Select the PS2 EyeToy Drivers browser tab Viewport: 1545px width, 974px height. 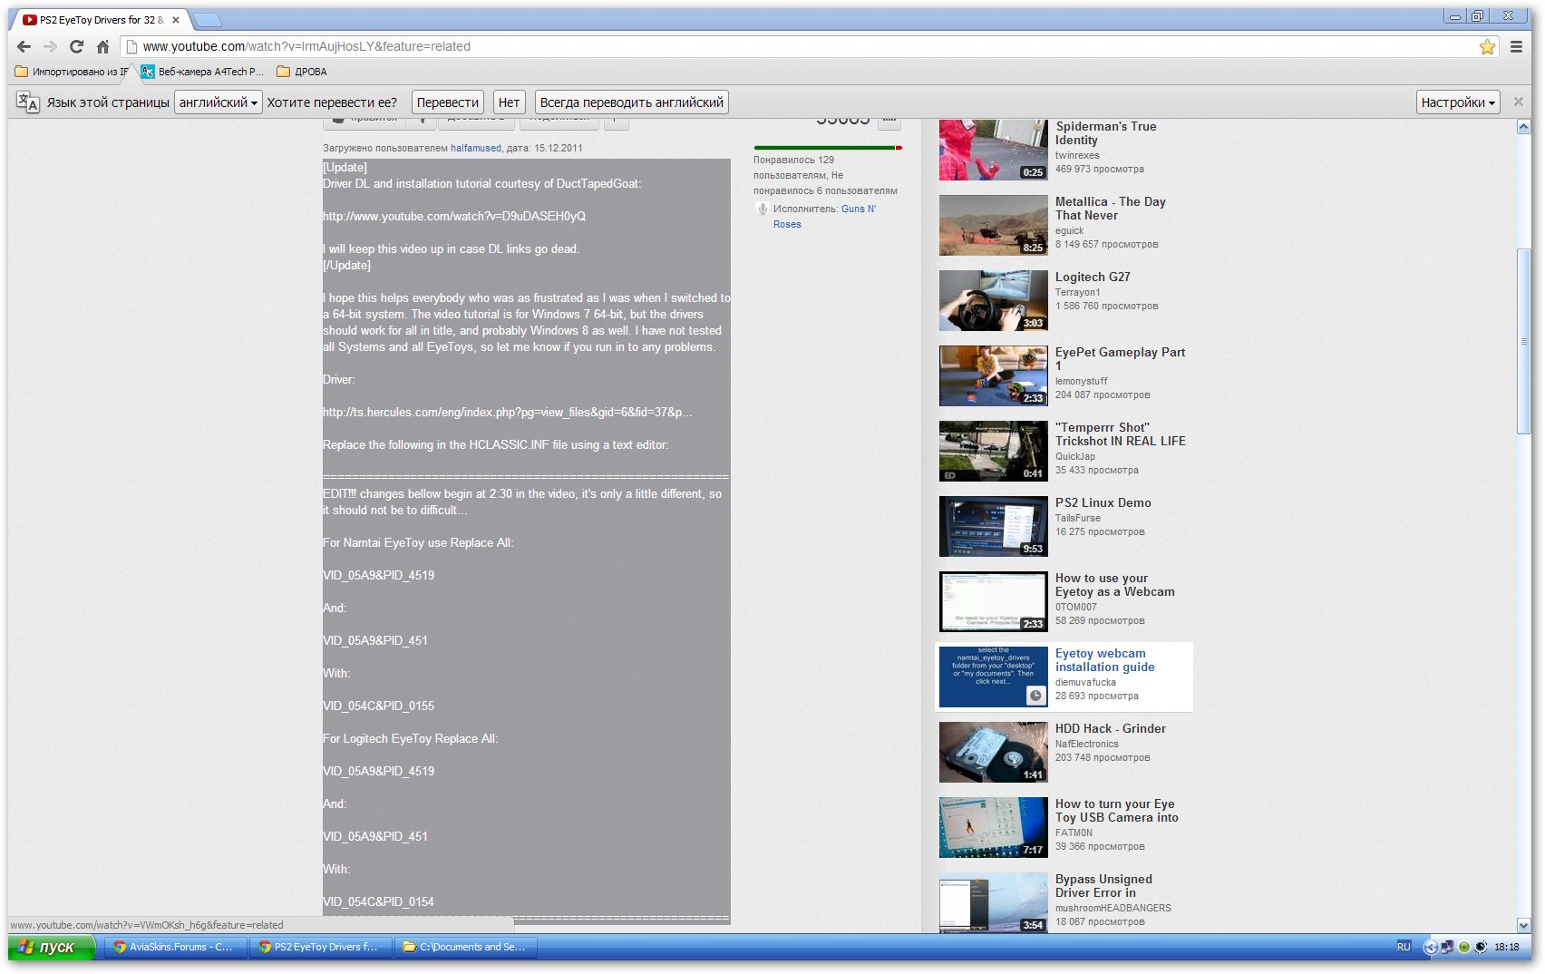pyautogui.click(x=102, y=19)
